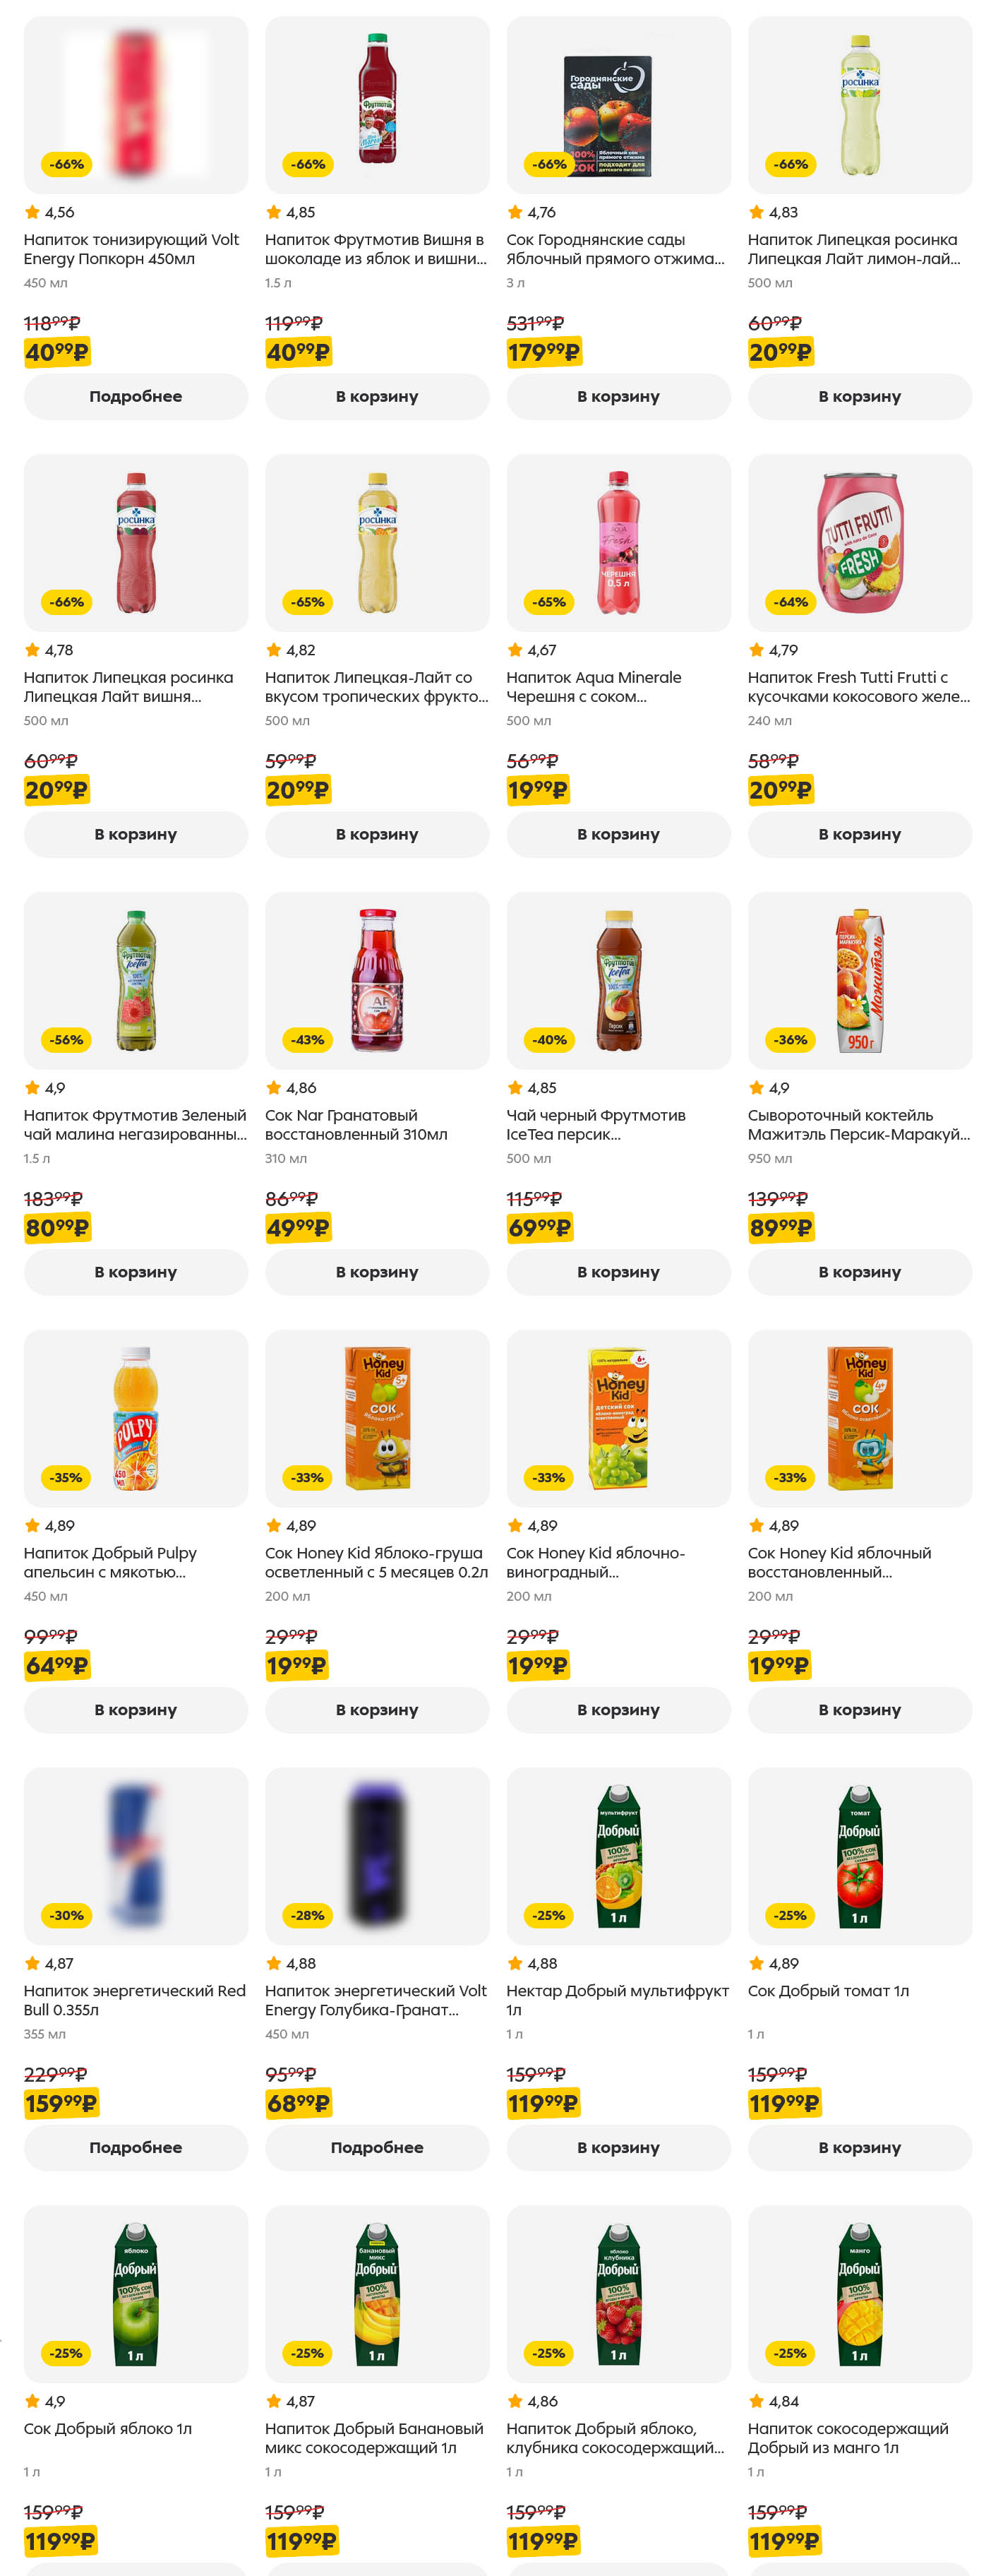This screenshot has width=991, height=2576.
Task: Add Городнянские сады apple juice to cart
Action: [618, 396]
